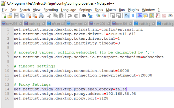Open the Function List panel icon

coord(158,16)
